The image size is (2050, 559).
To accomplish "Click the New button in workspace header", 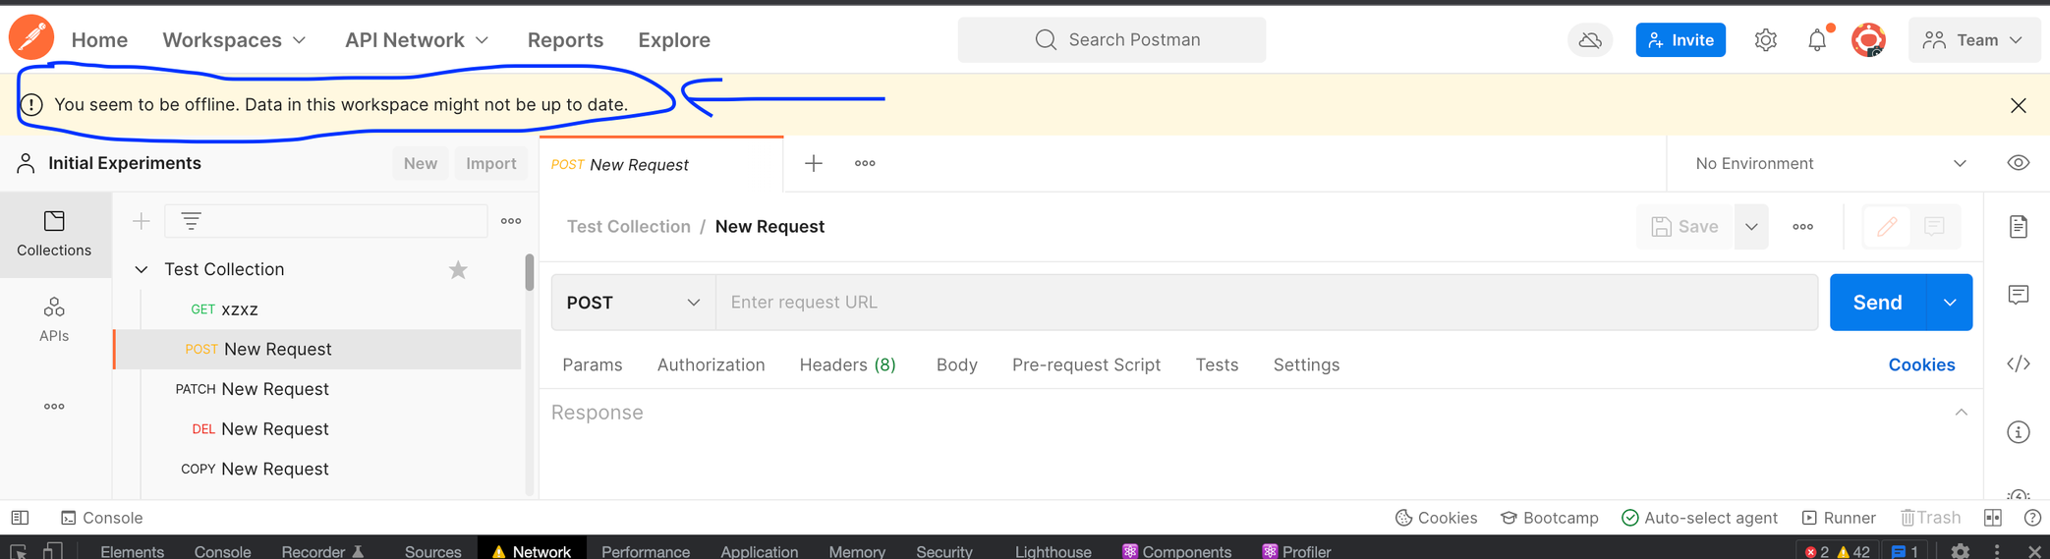I will click(x=421, y=163).
